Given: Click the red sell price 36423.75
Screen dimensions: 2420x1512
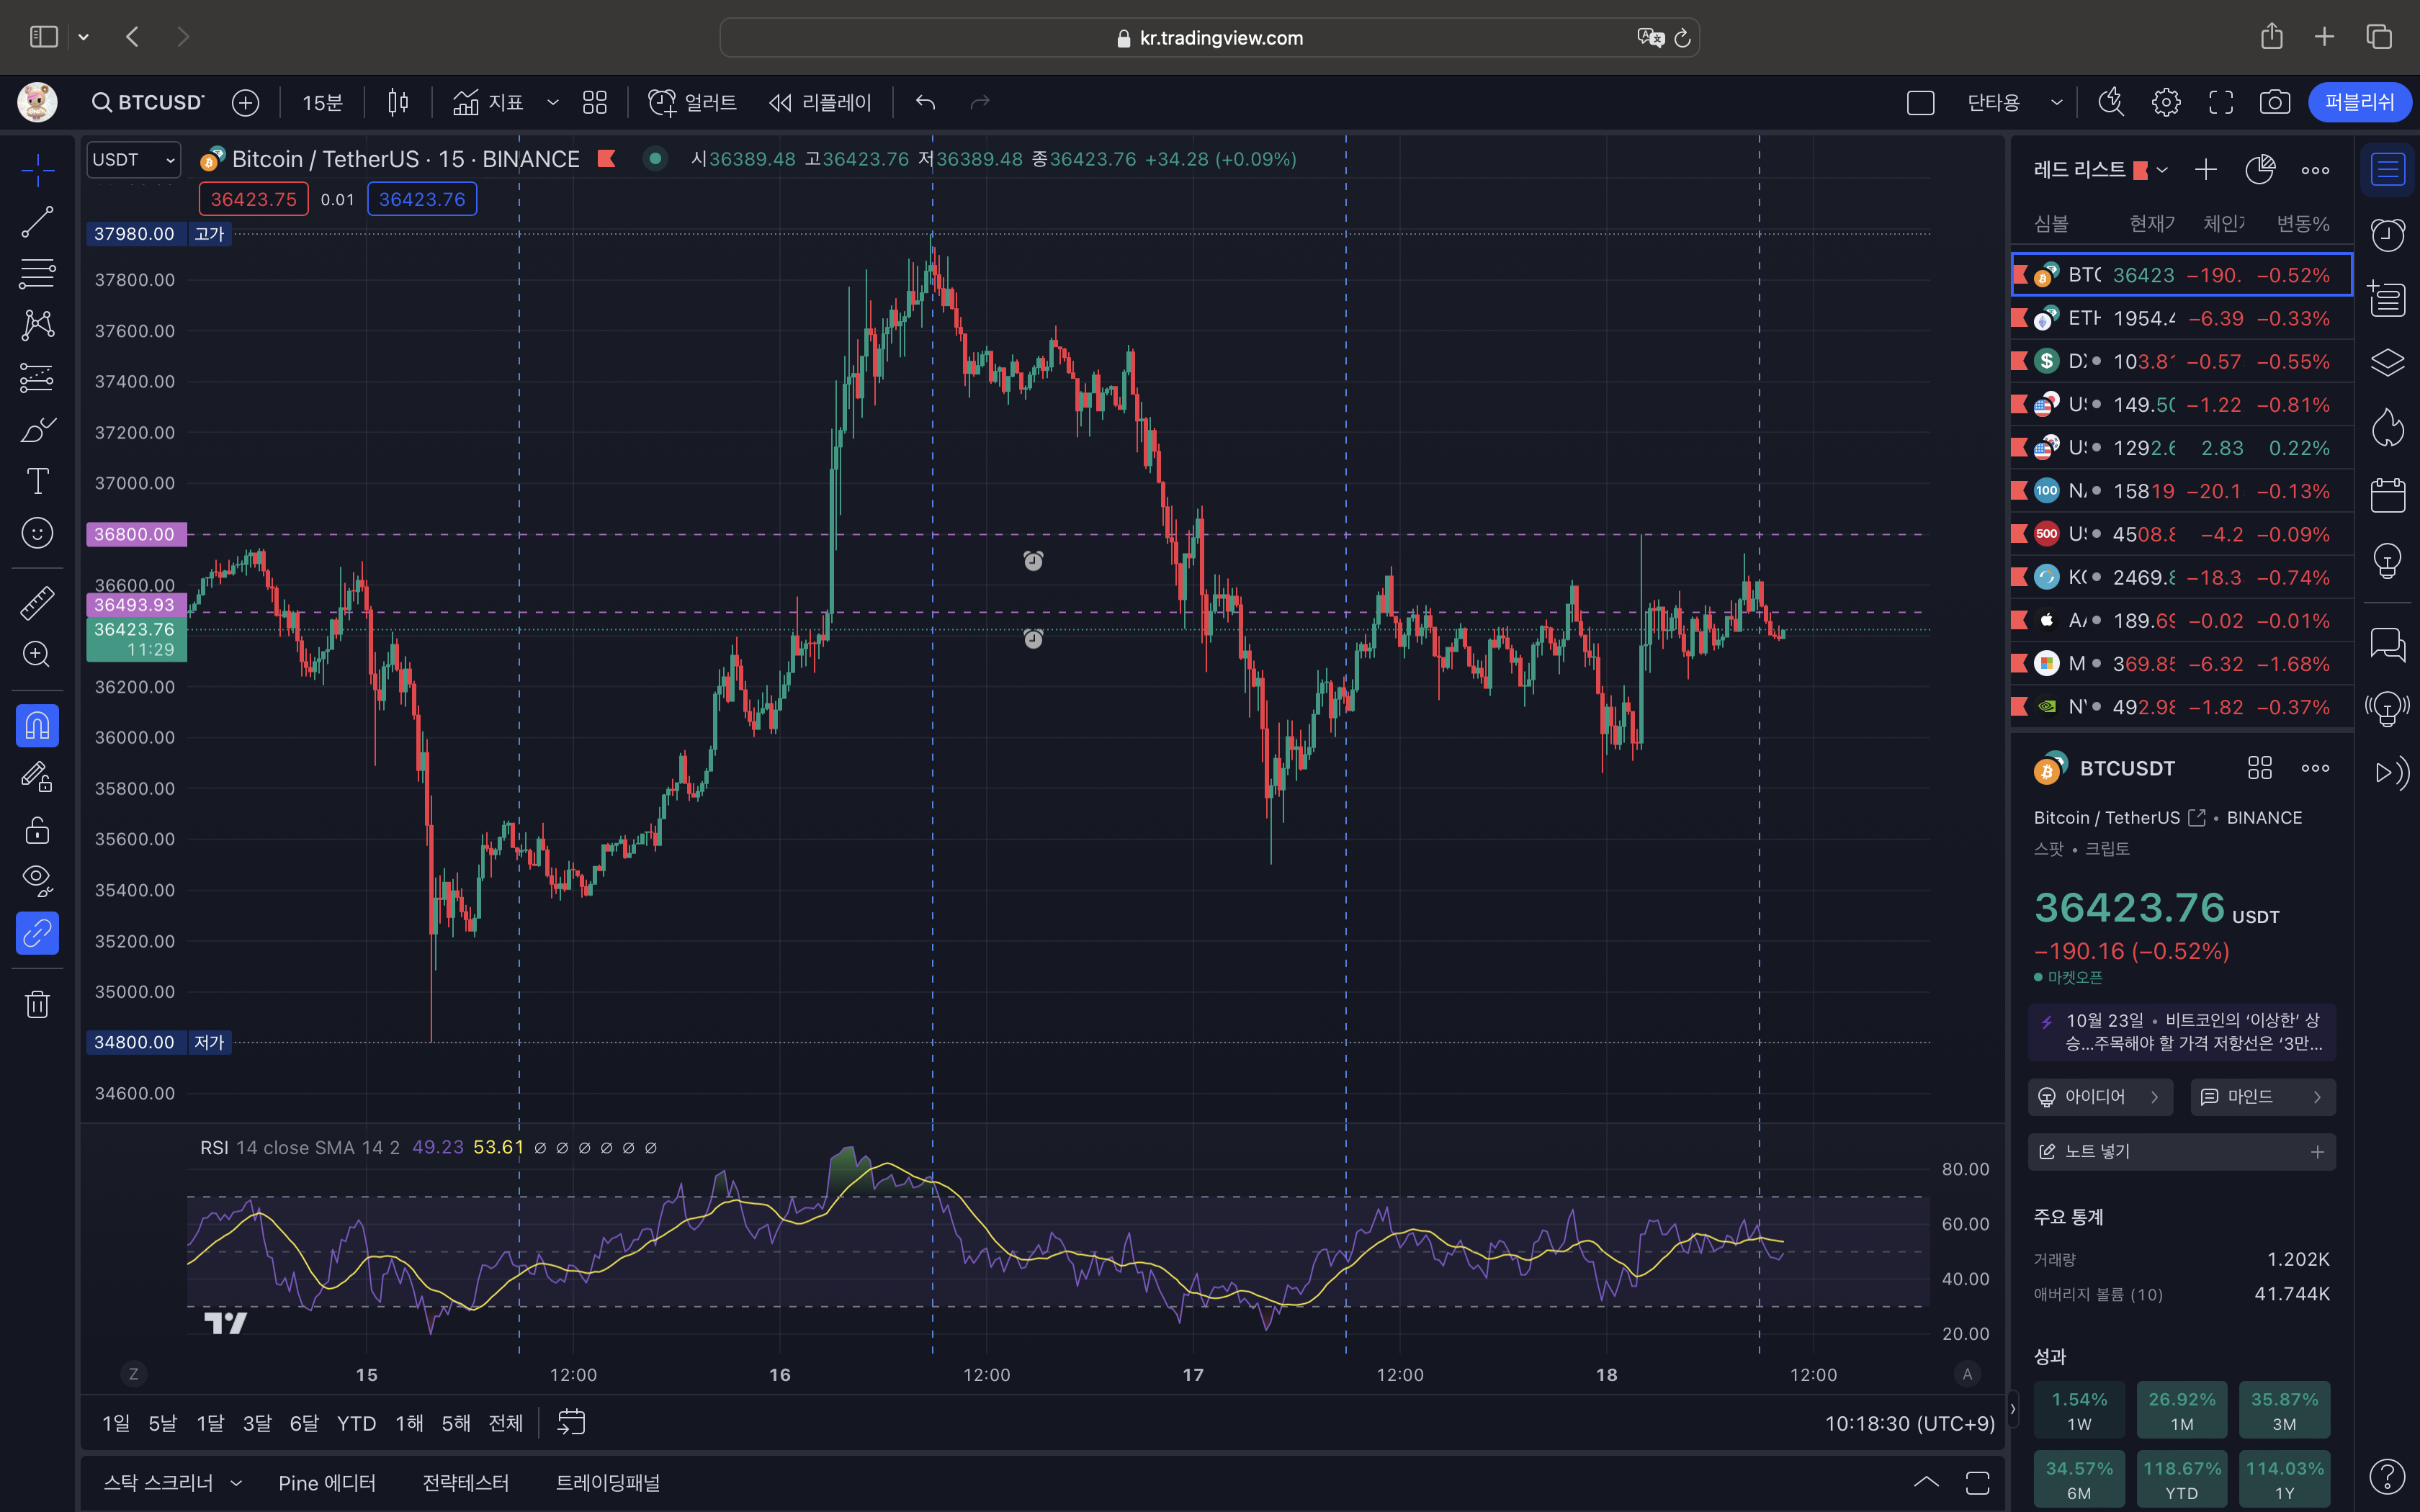Looking at the screenshot, I should 254,199.
